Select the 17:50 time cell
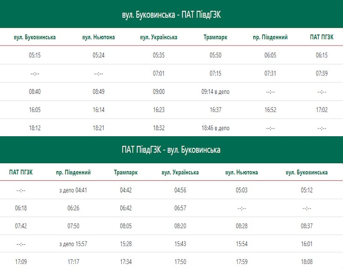Screen dimensions: 343x269 180,262
